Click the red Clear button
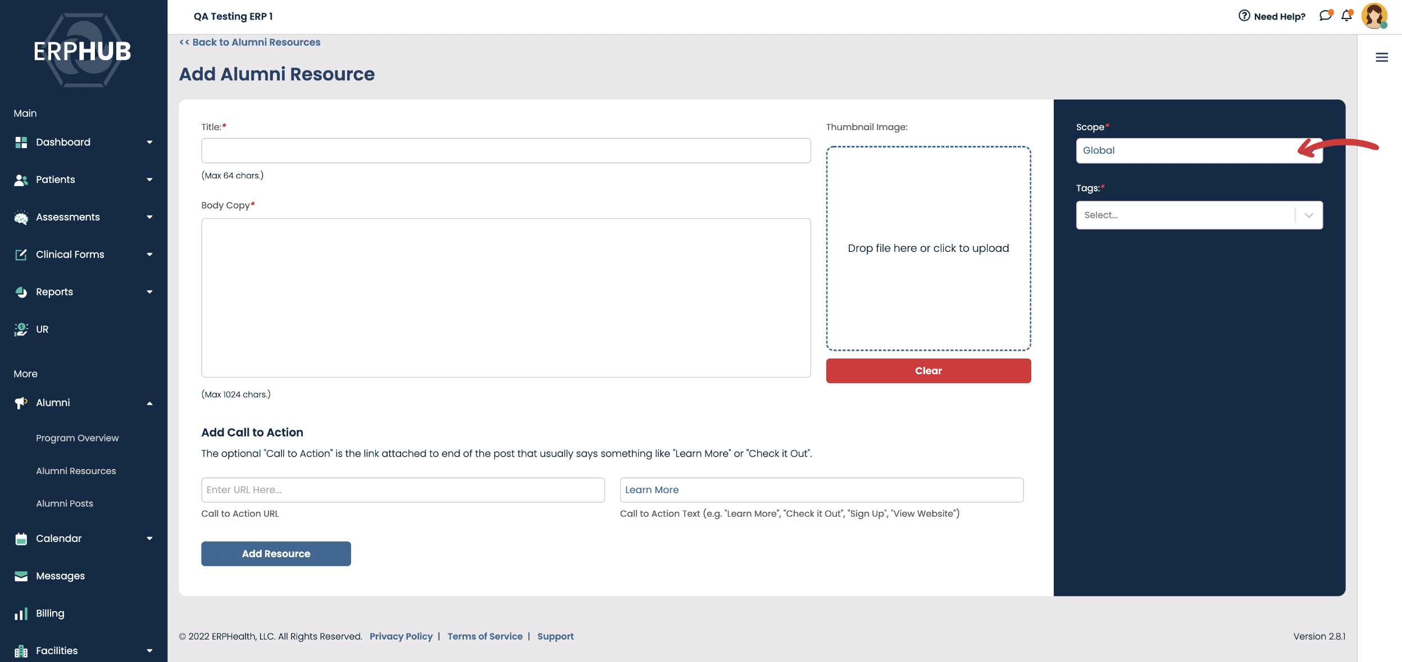 pyautogui.click(x=928, y=371)
